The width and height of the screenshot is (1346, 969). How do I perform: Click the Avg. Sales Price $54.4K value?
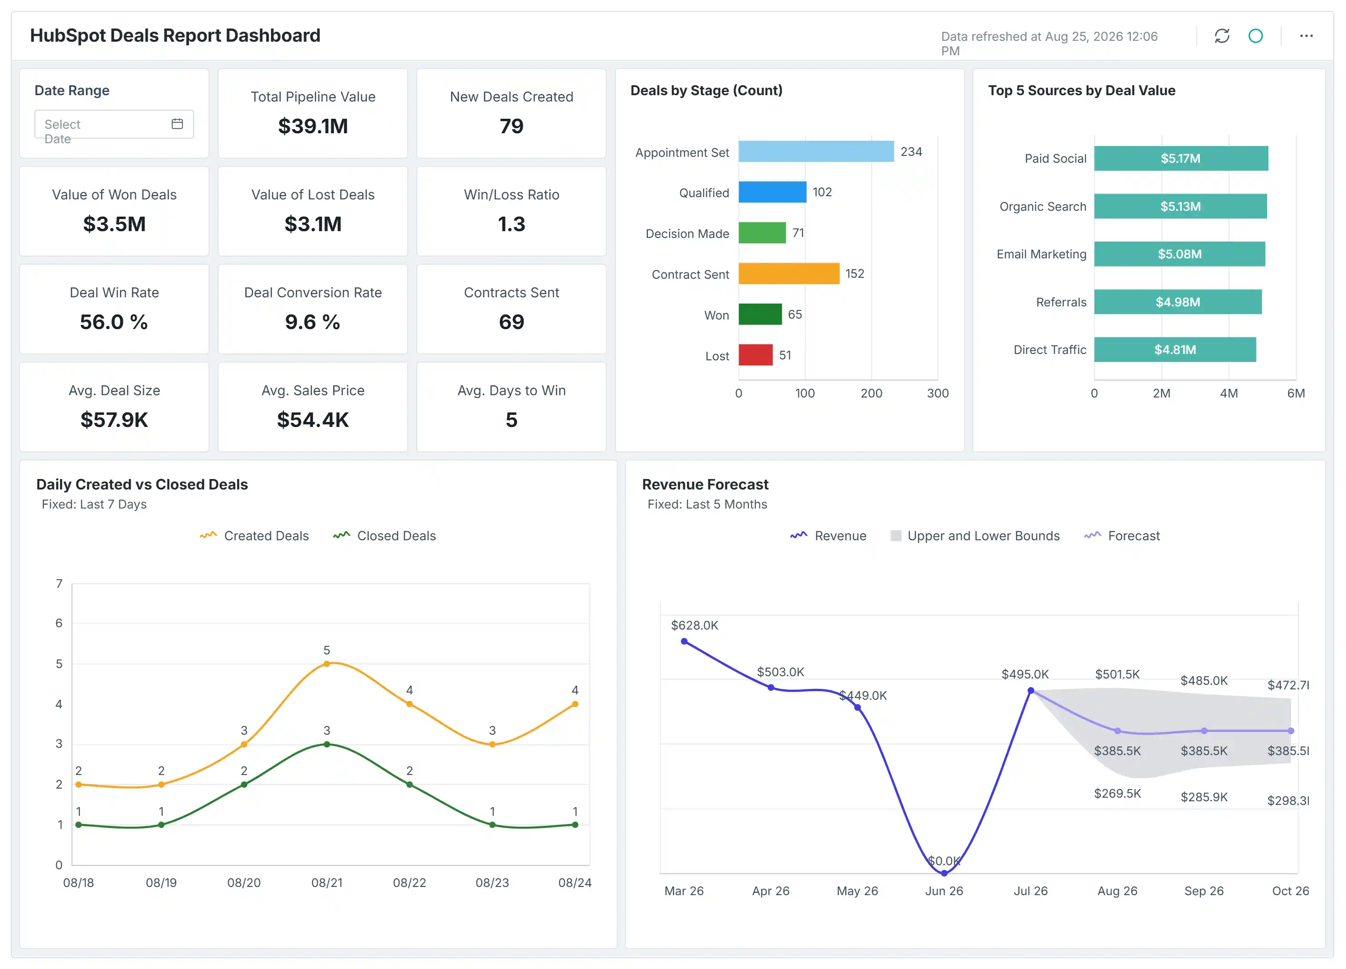pyautogui.click(x=313, y=420)
